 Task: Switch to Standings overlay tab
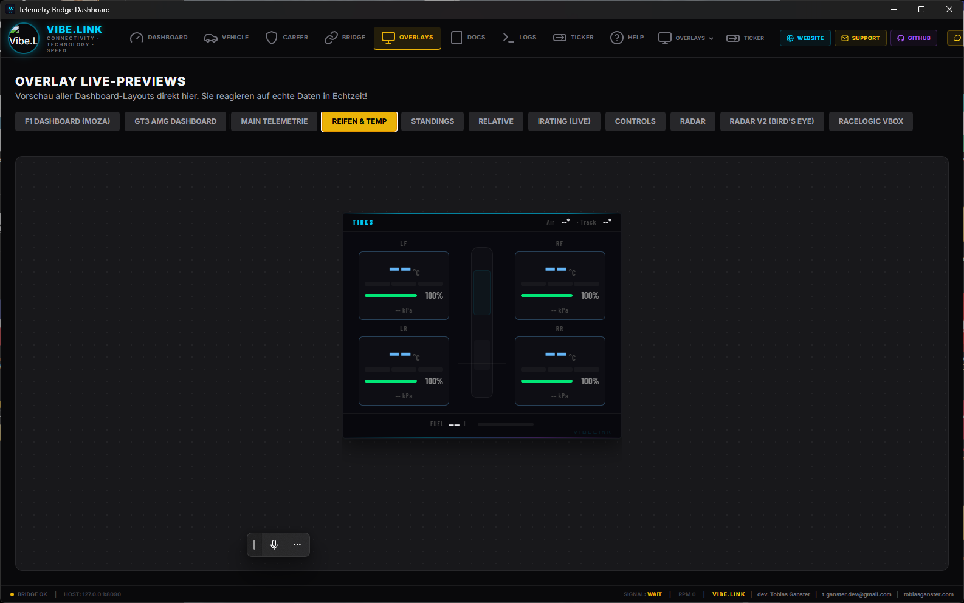click(432, 121)
